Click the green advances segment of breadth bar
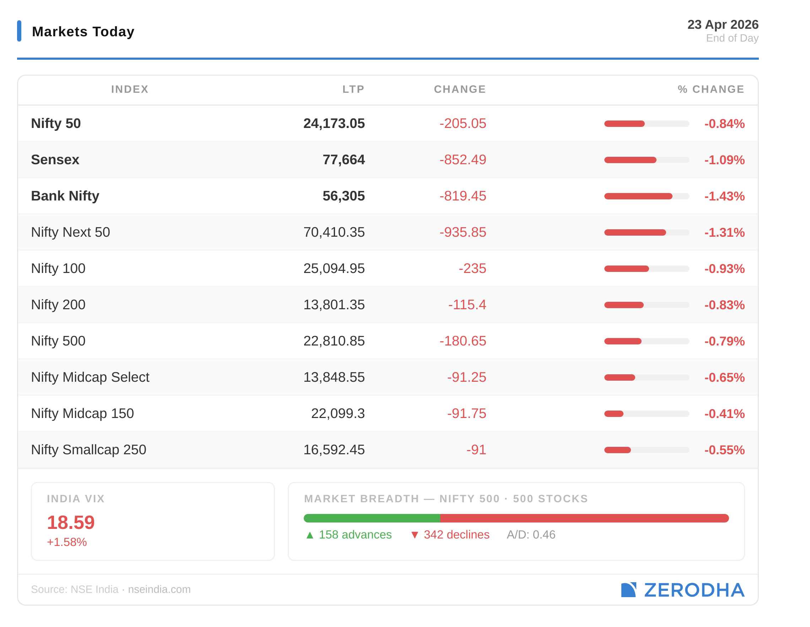This screenshot has width=810, height=627. [372, 518]
